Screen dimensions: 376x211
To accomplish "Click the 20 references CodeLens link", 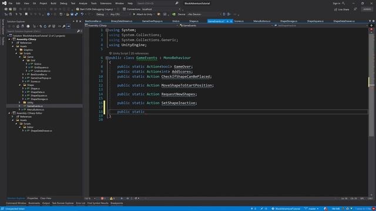I will (x=140, y=53).
